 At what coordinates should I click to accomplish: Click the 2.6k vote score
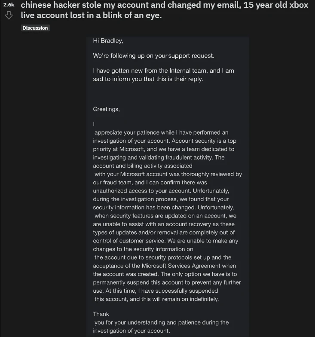tap(9, 5)
